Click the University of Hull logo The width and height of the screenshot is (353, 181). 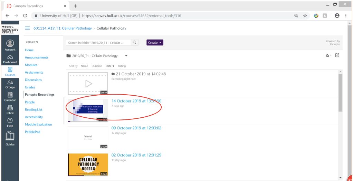10,30
